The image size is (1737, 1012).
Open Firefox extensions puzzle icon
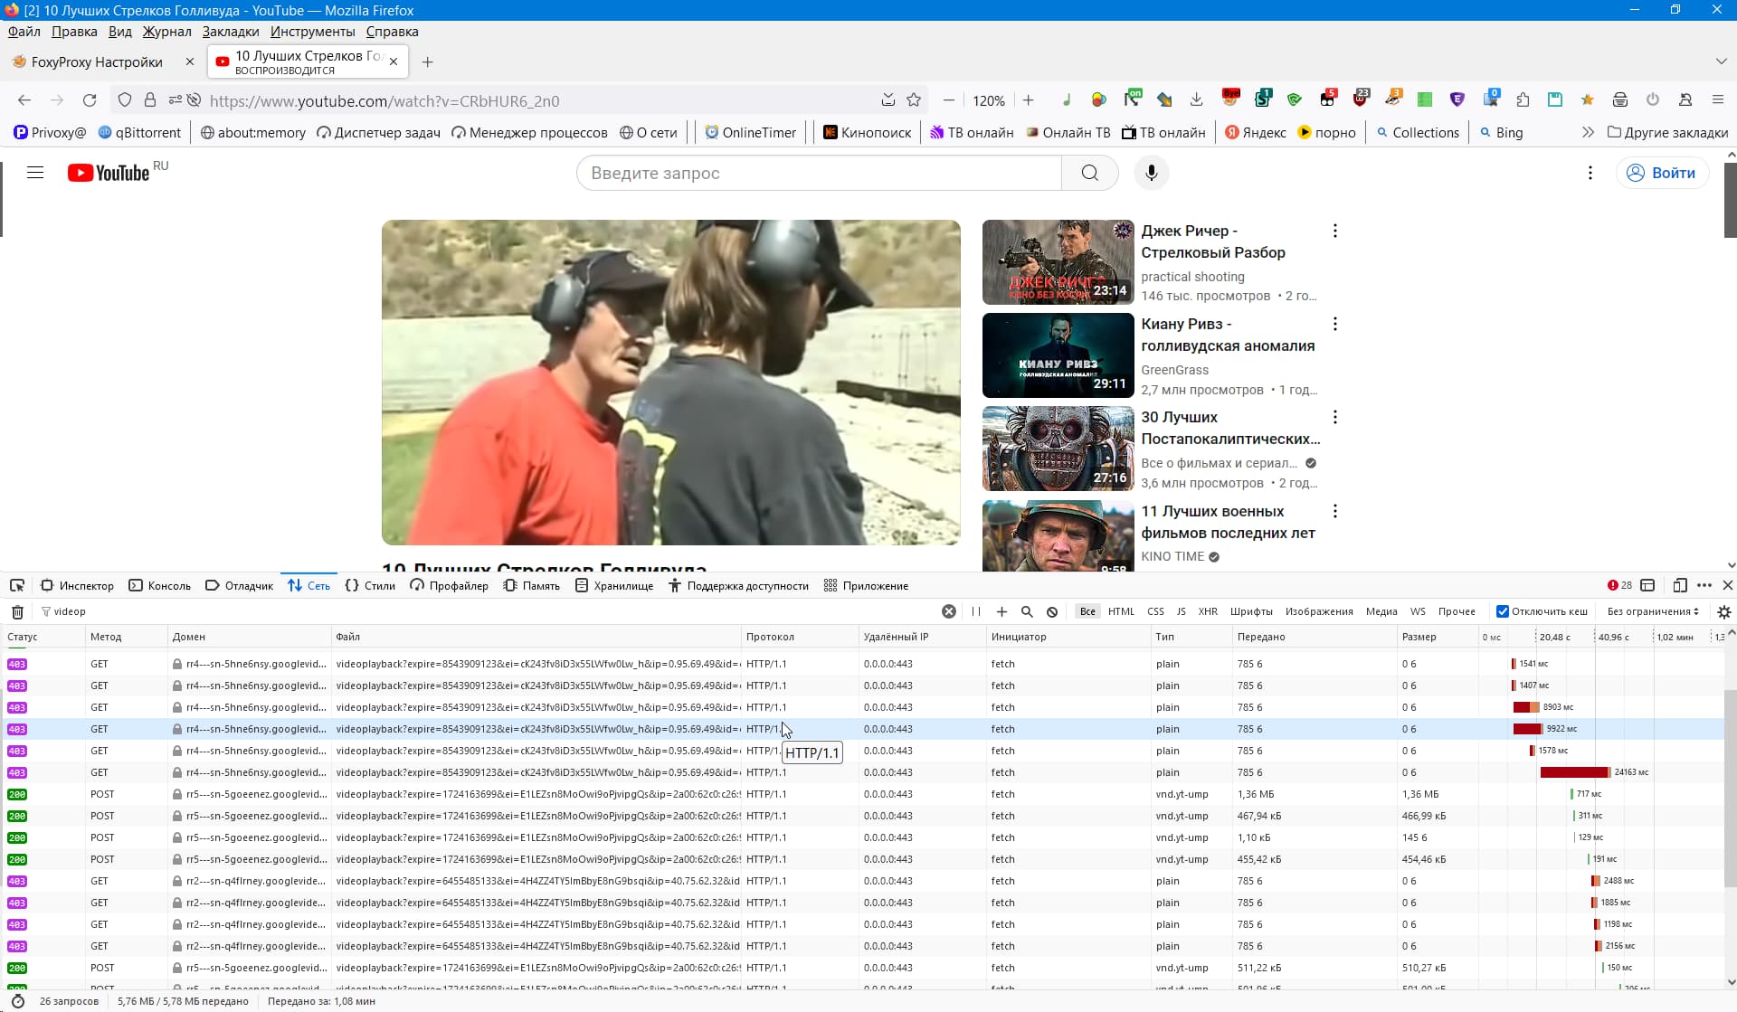(1523, 99)
